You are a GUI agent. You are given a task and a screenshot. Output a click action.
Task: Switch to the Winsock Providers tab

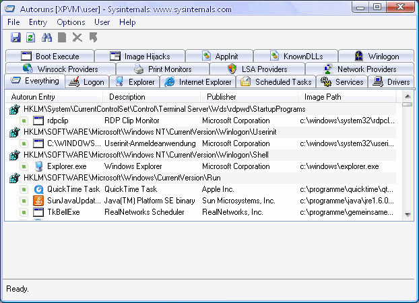pos(61,69)
